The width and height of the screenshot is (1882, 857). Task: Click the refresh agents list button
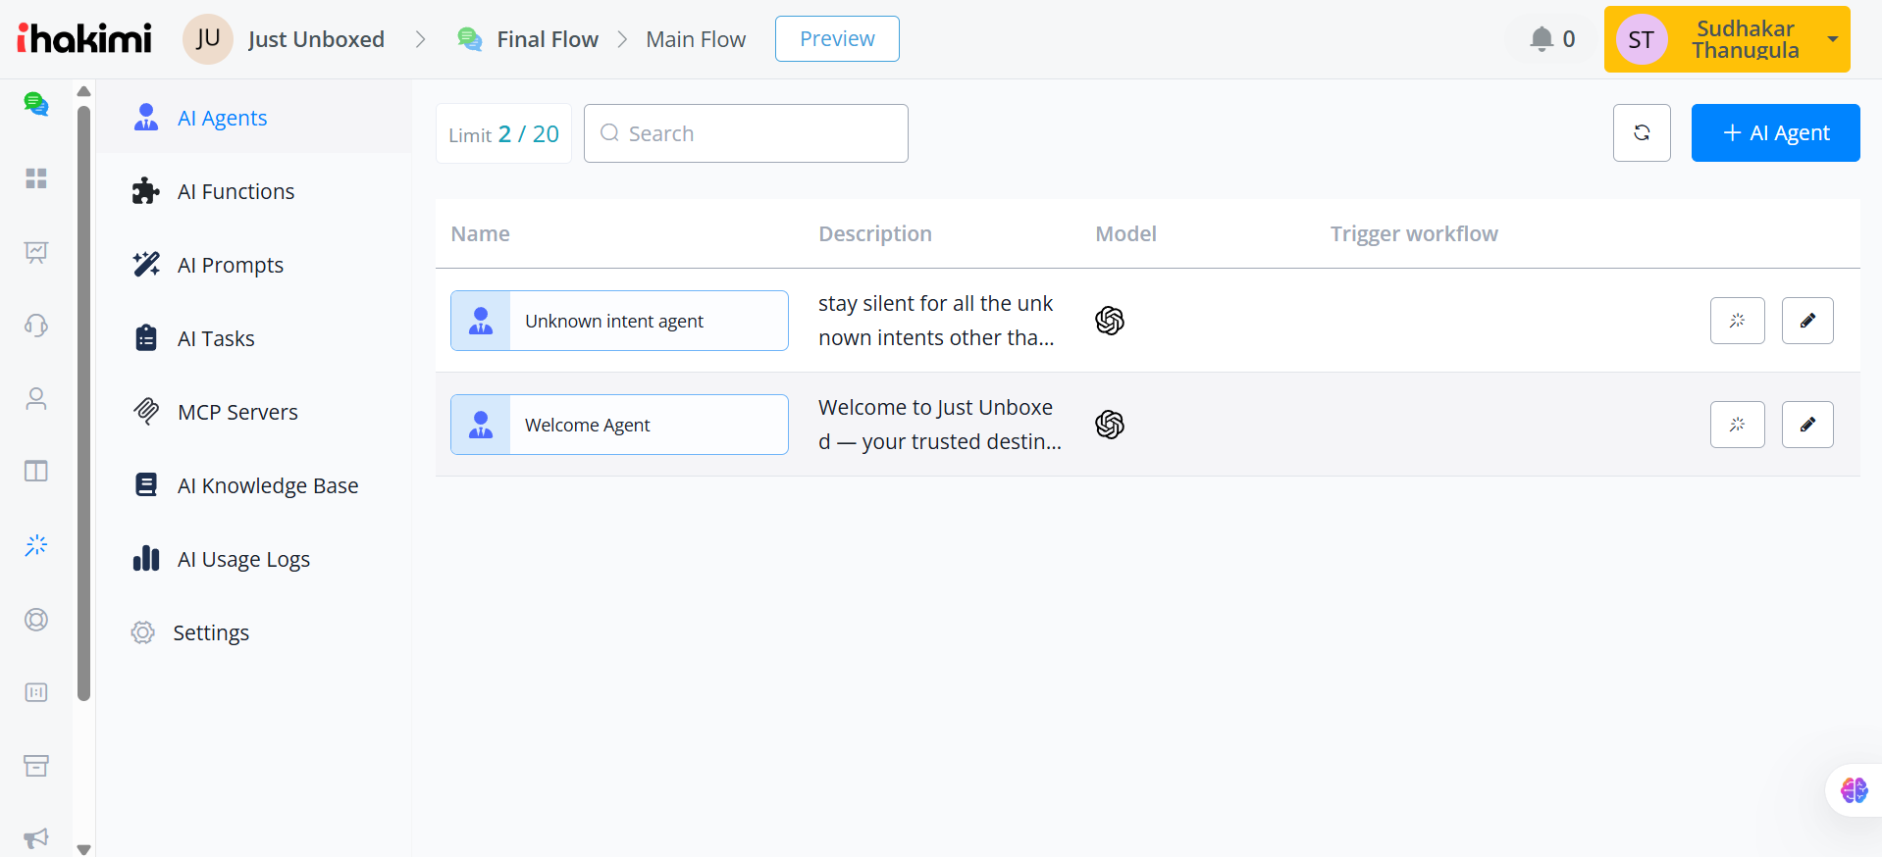(1642, 133)
